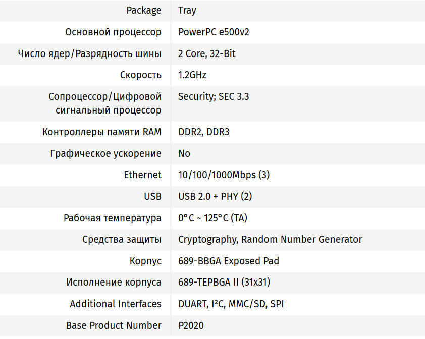Click the P2020 product number value

pos(191,326)
